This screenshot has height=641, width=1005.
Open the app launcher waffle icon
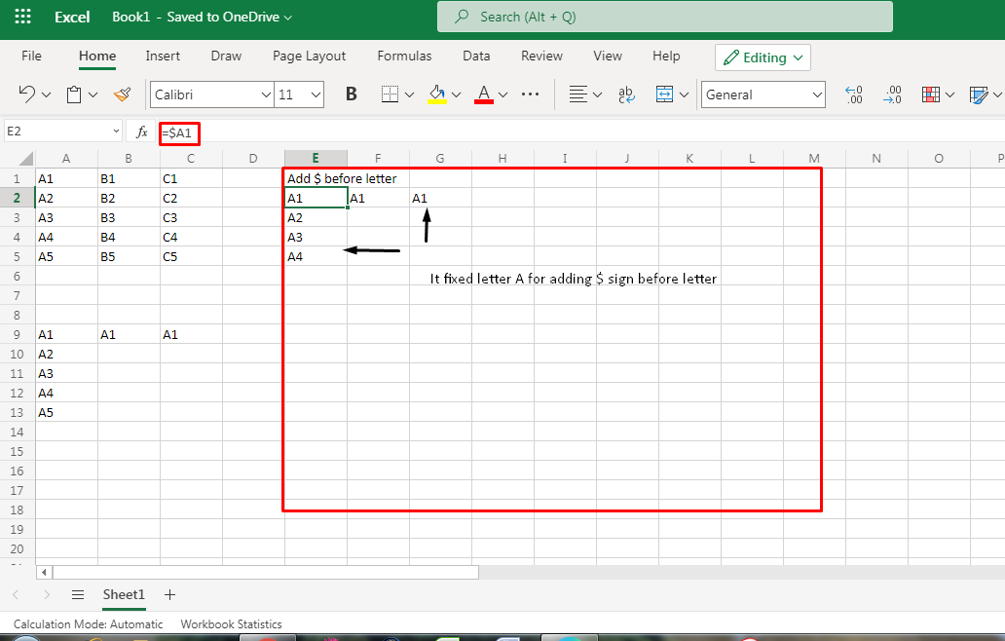click(x=22, y=17)
